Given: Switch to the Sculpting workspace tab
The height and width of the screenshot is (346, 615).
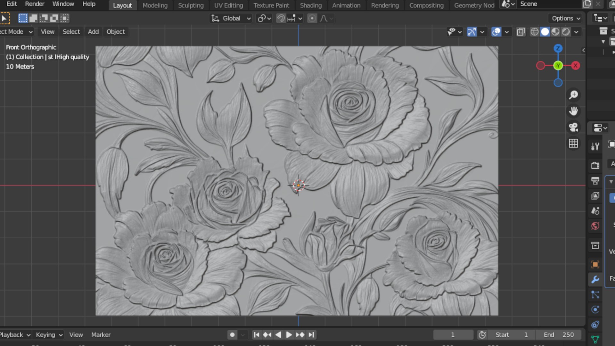Looking at the screenshot, I should pyautogui.click(x=191, y=5).
